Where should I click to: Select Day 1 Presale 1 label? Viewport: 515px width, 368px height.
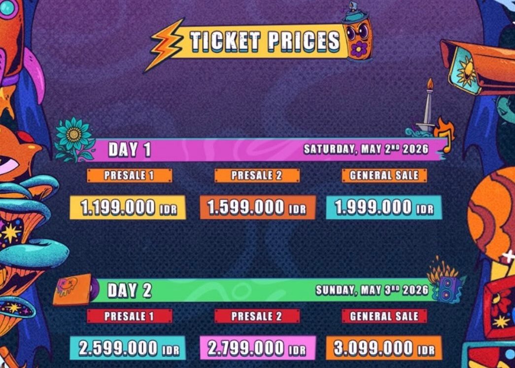pyautogui.click(x=130, y=175)
